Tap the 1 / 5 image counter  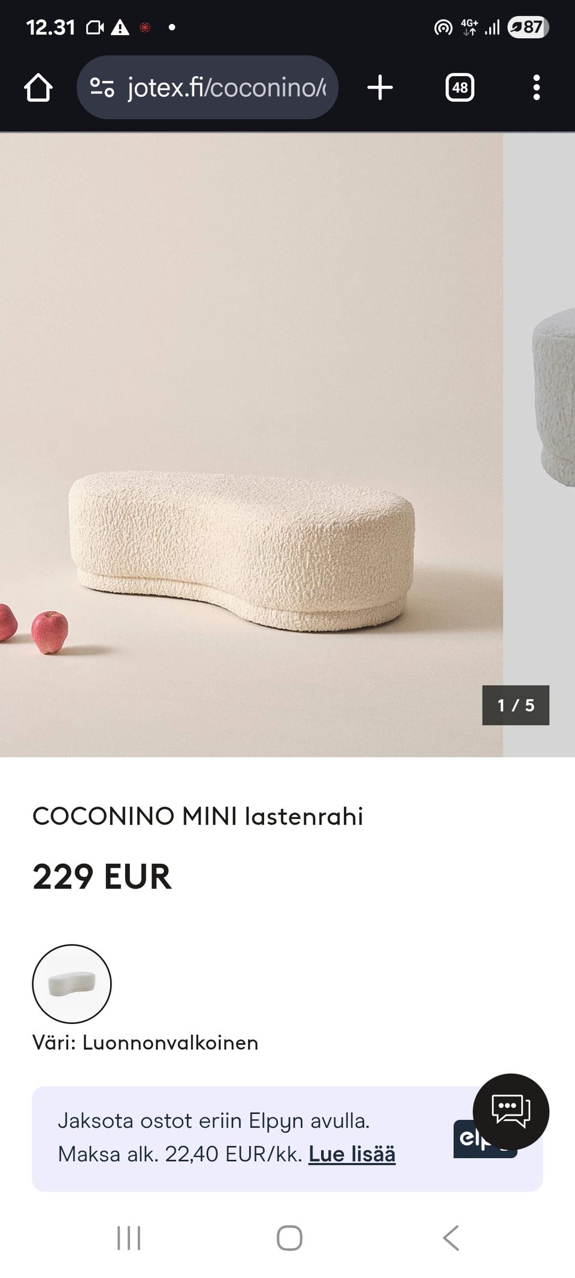[516, 705]
